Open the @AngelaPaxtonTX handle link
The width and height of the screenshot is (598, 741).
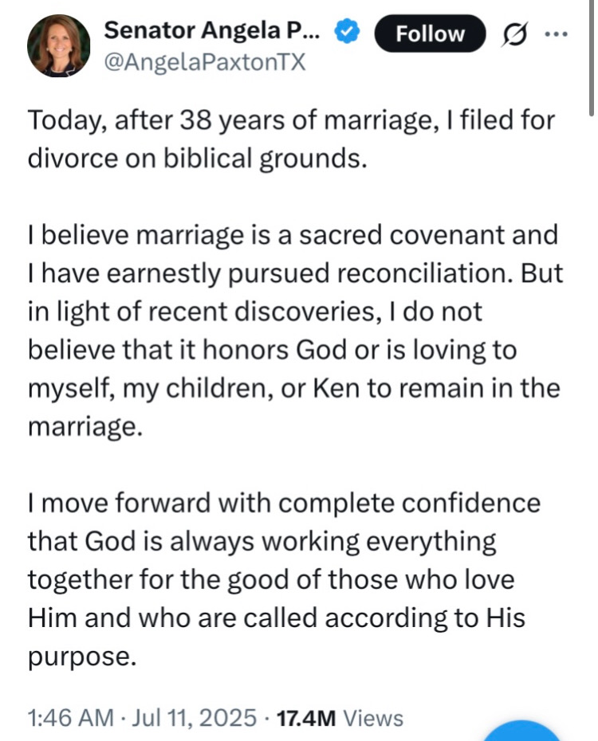pos(205,62)
